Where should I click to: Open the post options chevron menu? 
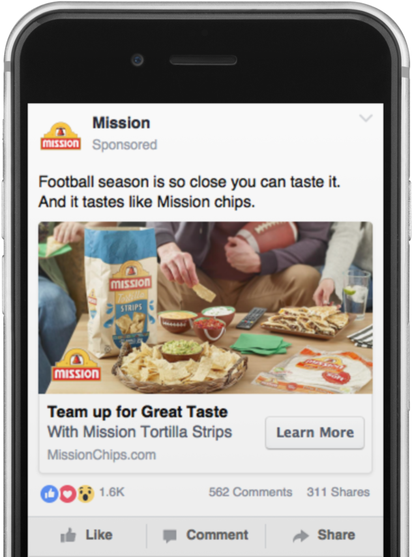[366, 118]
